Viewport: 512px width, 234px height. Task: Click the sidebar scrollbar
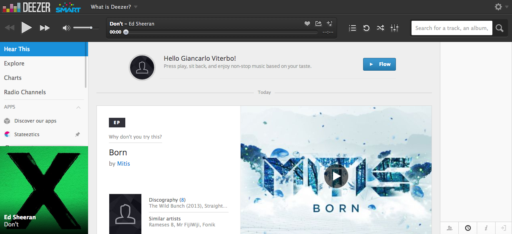86,65
